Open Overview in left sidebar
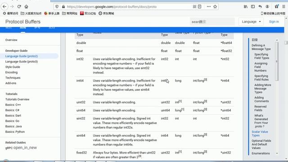Image resolution: width=288 pixels, height=162 pixels. (x=11, y=40)
